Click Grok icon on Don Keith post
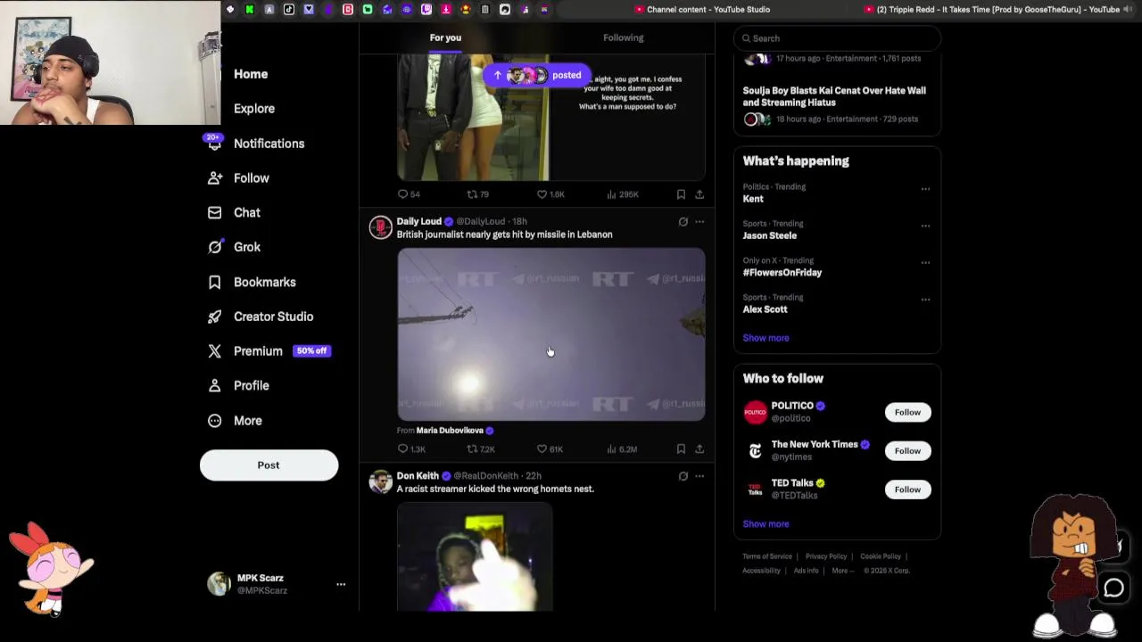Image resolution: width=1142 pixels, height=642 pixels. [x=683, y=476]
